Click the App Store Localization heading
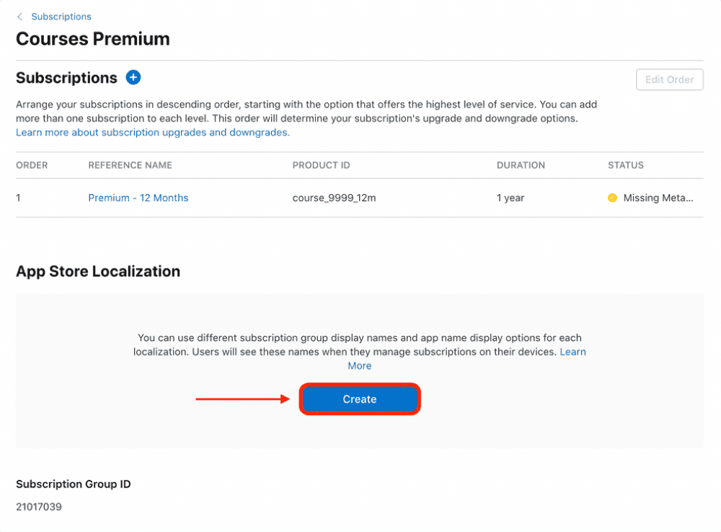This screenshot has width=721, height=532. click(98, 271)
